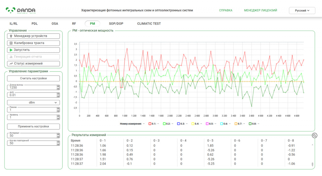322x176 pixels.
Task: Start measurement with green Запустить play icon
Action: 33,50
